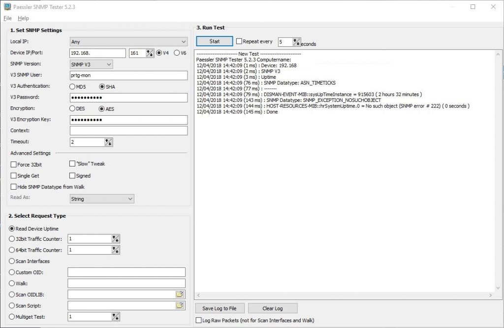Viewport: 504px width, 328px height.
Task: Open the folder browse icon for Scan Script
Action: tap(180, 305)
